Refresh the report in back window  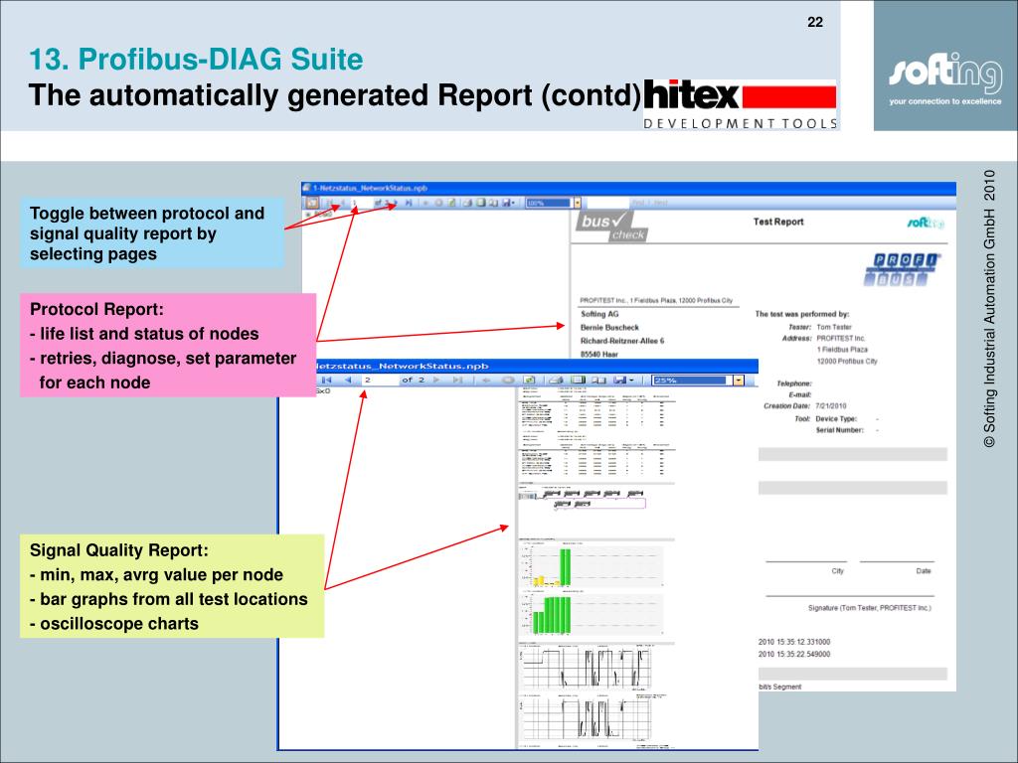(451, 203)
